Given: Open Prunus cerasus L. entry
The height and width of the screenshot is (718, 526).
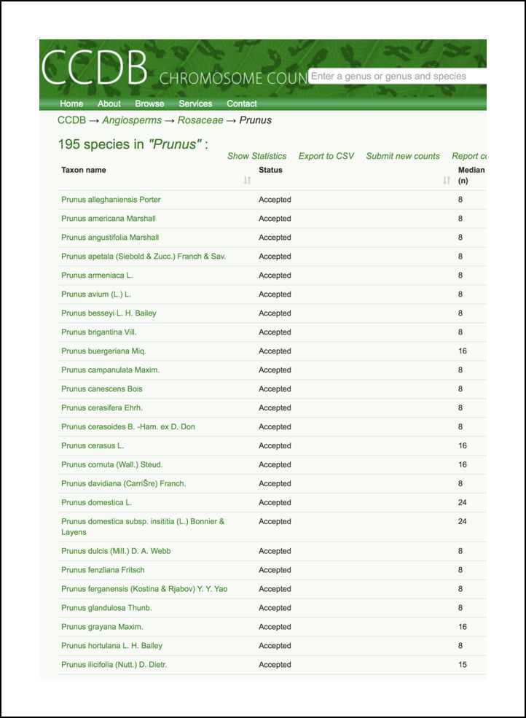Looking at the screenshot, I should [93, 445].
